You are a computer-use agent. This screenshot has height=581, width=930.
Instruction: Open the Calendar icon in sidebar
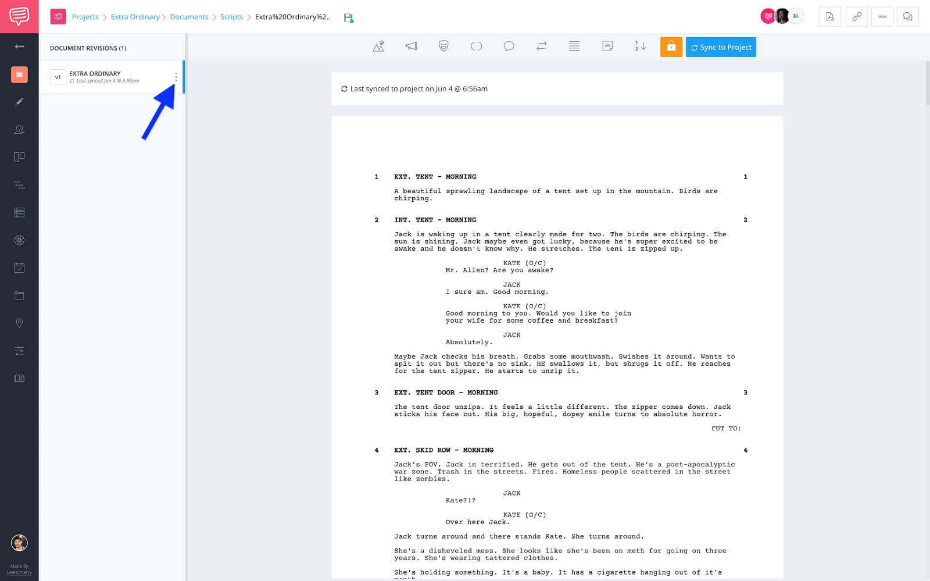20,268
